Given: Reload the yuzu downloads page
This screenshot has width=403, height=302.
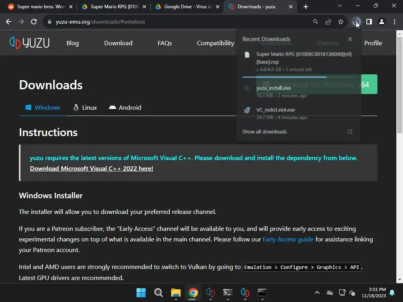Looking at the screenshot, I should coord(34,22).
